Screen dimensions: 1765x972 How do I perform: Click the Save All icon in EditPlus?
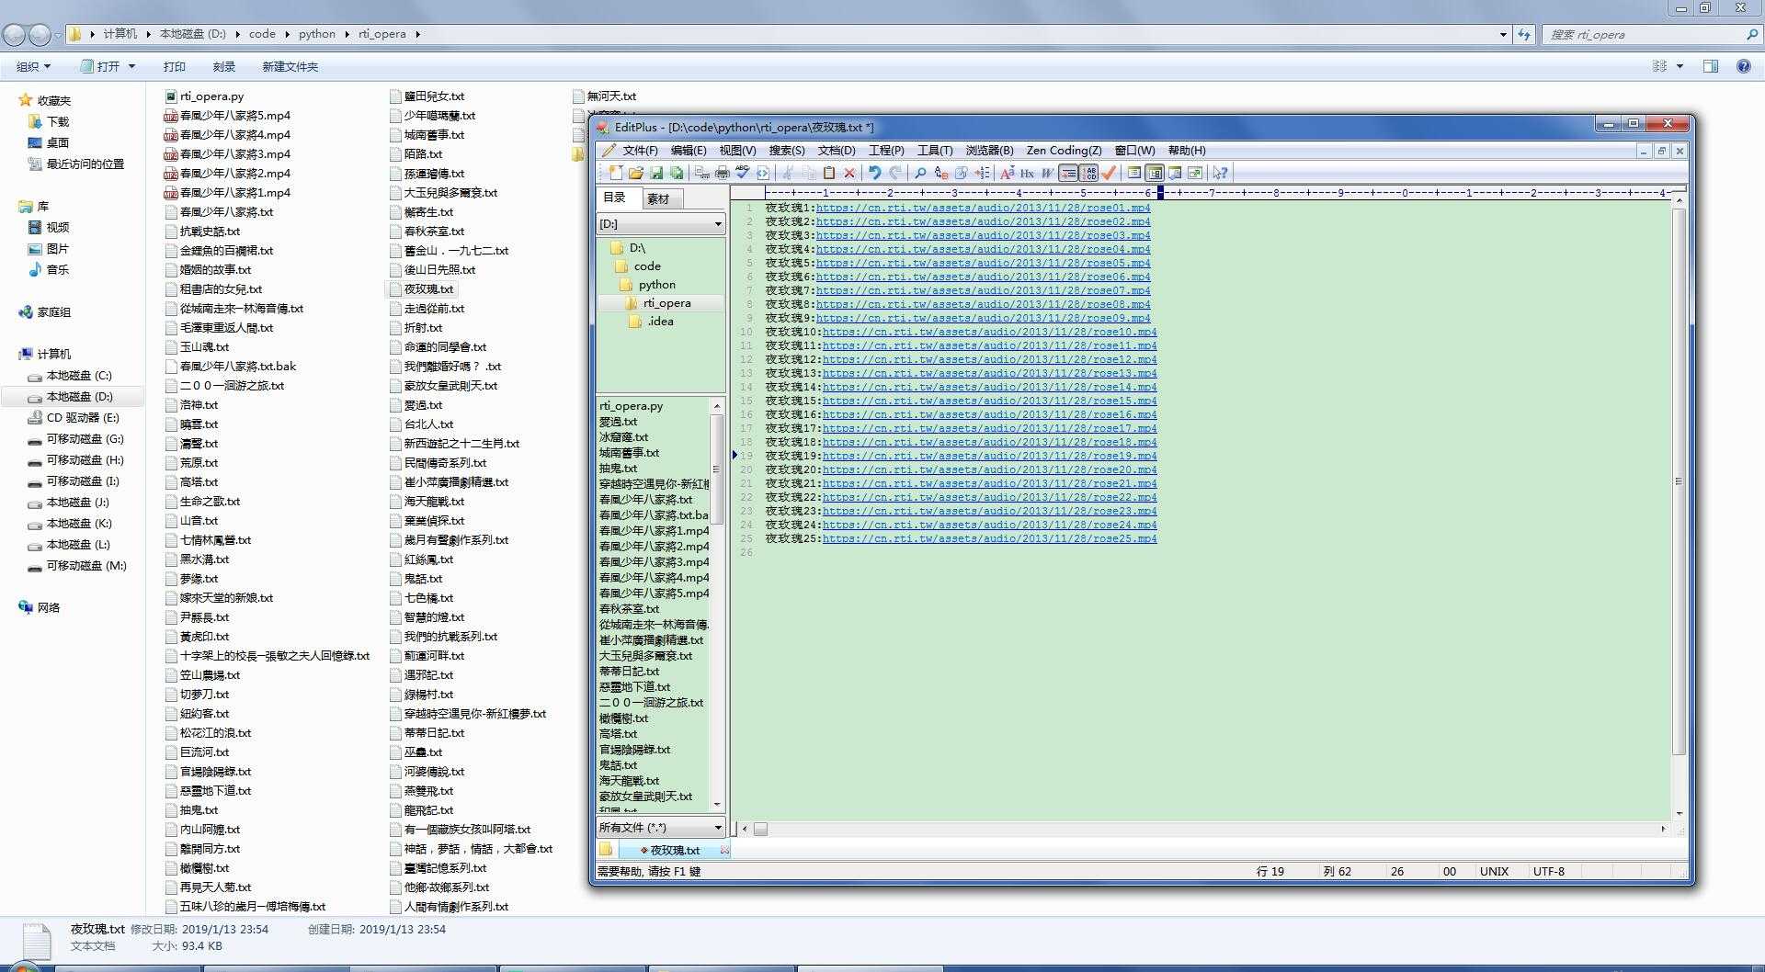point(677,173)
